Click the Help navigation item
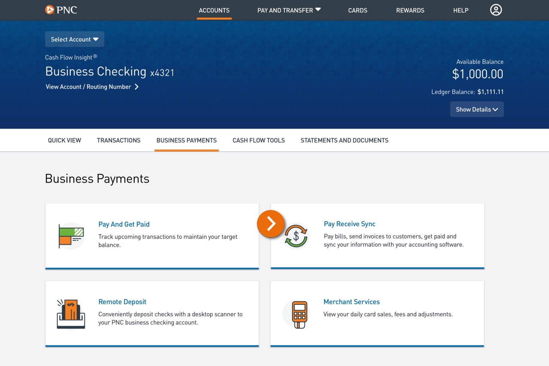 click(461, 10)
